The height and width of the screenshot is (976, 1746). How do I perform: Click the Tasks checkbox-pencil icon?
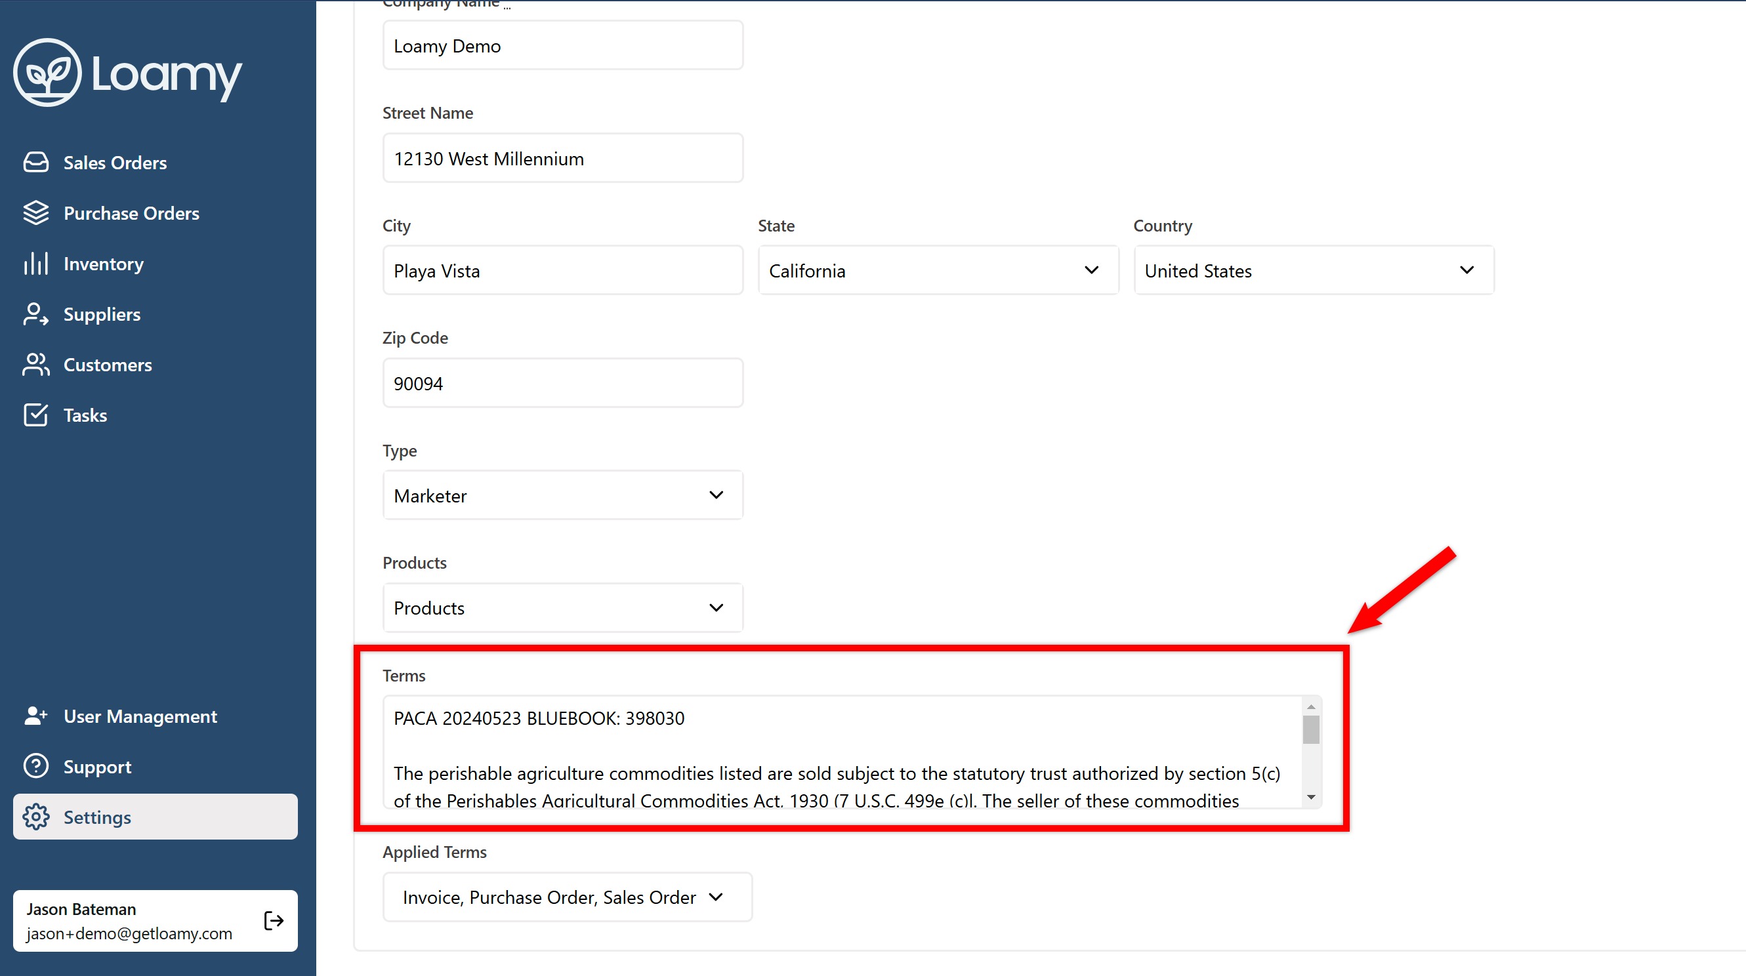pyautogui.click(x=36, y=415)
